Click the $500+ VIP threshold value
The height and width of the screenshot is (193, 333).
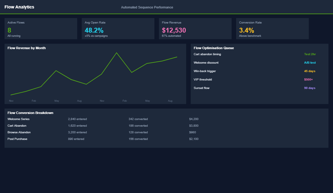click(x=309, y=79)
